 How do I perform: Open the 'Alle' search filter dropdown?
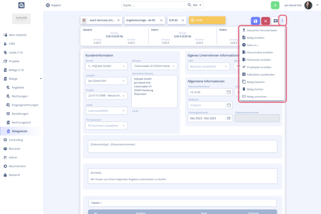tap(198, 5)
